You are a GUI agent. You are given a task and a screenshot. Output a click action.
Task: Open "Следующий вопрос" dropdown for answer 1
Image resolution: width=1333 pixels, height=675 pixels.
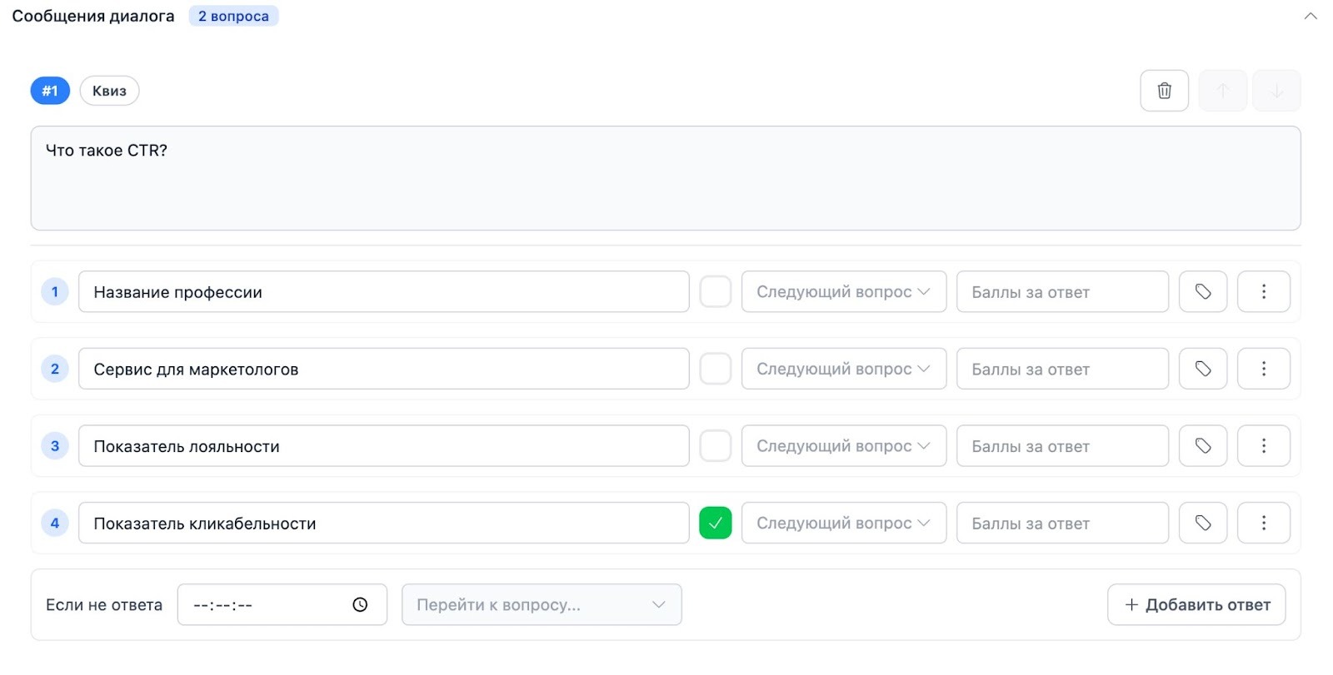(843, 292)
